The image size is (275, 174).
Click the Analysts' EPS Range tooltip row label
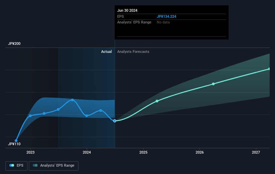[134, 22]
